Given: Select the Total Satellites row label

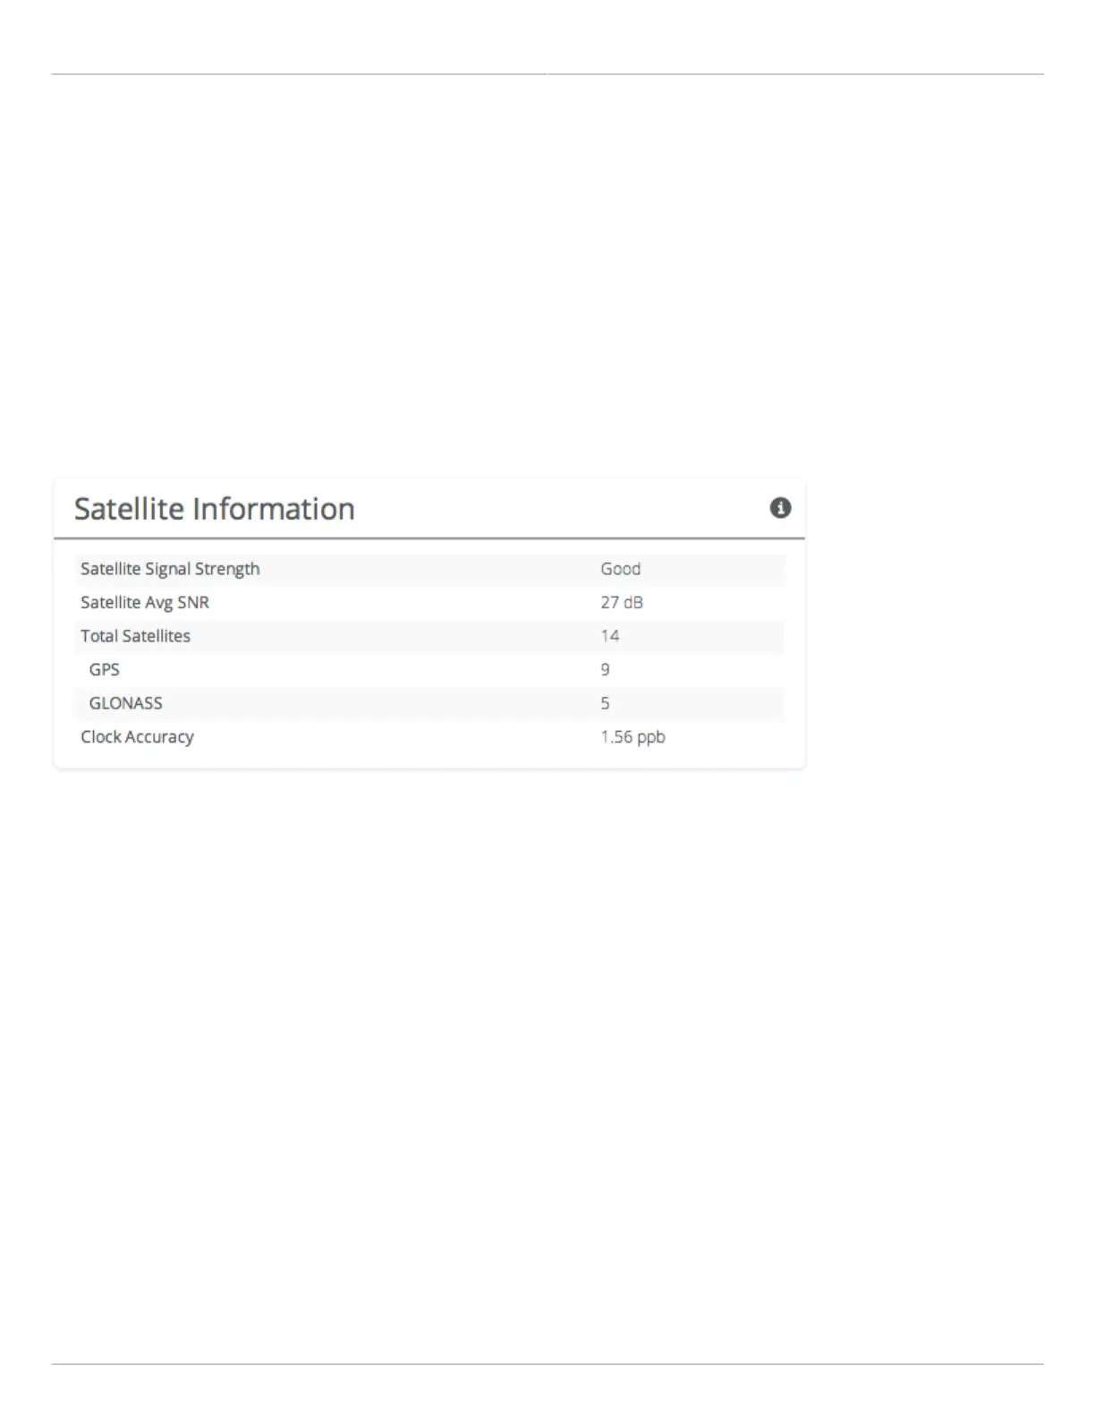Looking at the screenshot, I should click(x=135, y=636).
